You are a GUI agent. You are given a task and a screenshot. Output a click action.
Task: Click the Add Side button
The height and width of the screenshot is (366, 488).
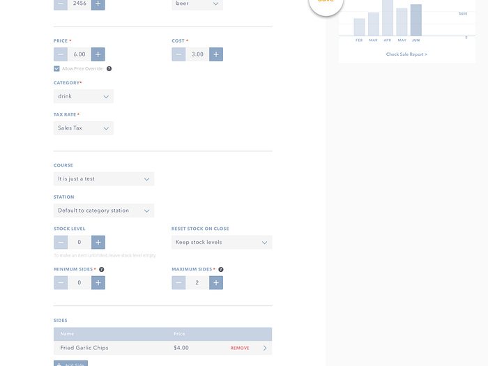coord(70,363)
